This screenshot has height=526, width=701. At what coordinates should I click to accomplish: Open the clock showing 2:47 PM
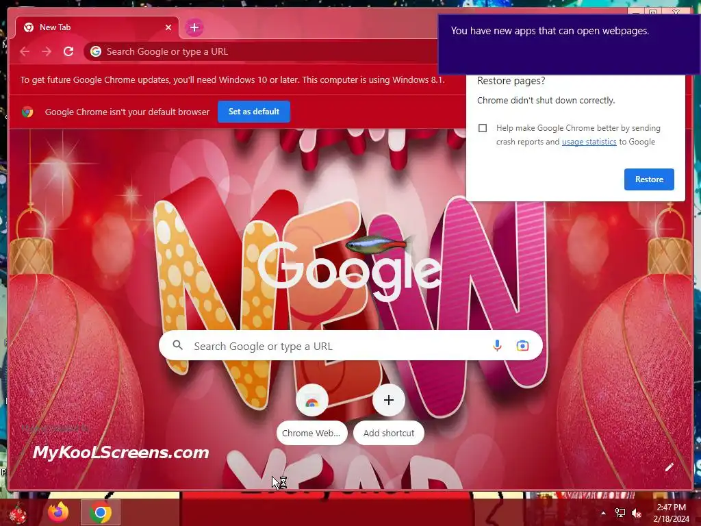tap(671, 513)
